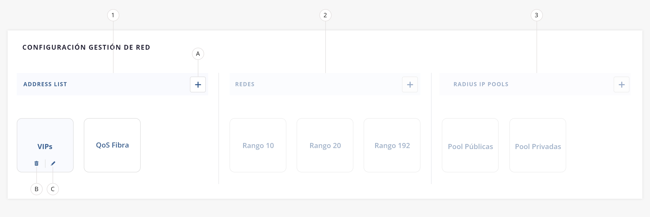650x217 pixels.
Task: Edit the VIPs card with pencil icon
Action: [x=53, y=164]
